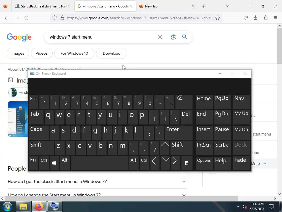This screenshot has width=282, height=212.
Task: Open the notification center icon
Action: click(271, 206)
